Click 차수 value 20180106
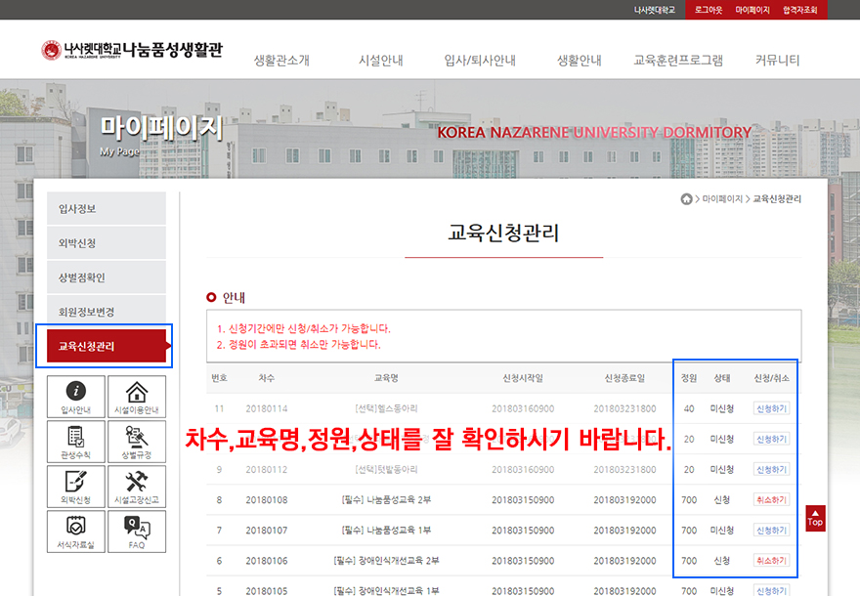Image resolution: width=860 pixels, height=596 pixels. [x=267, y=561]
